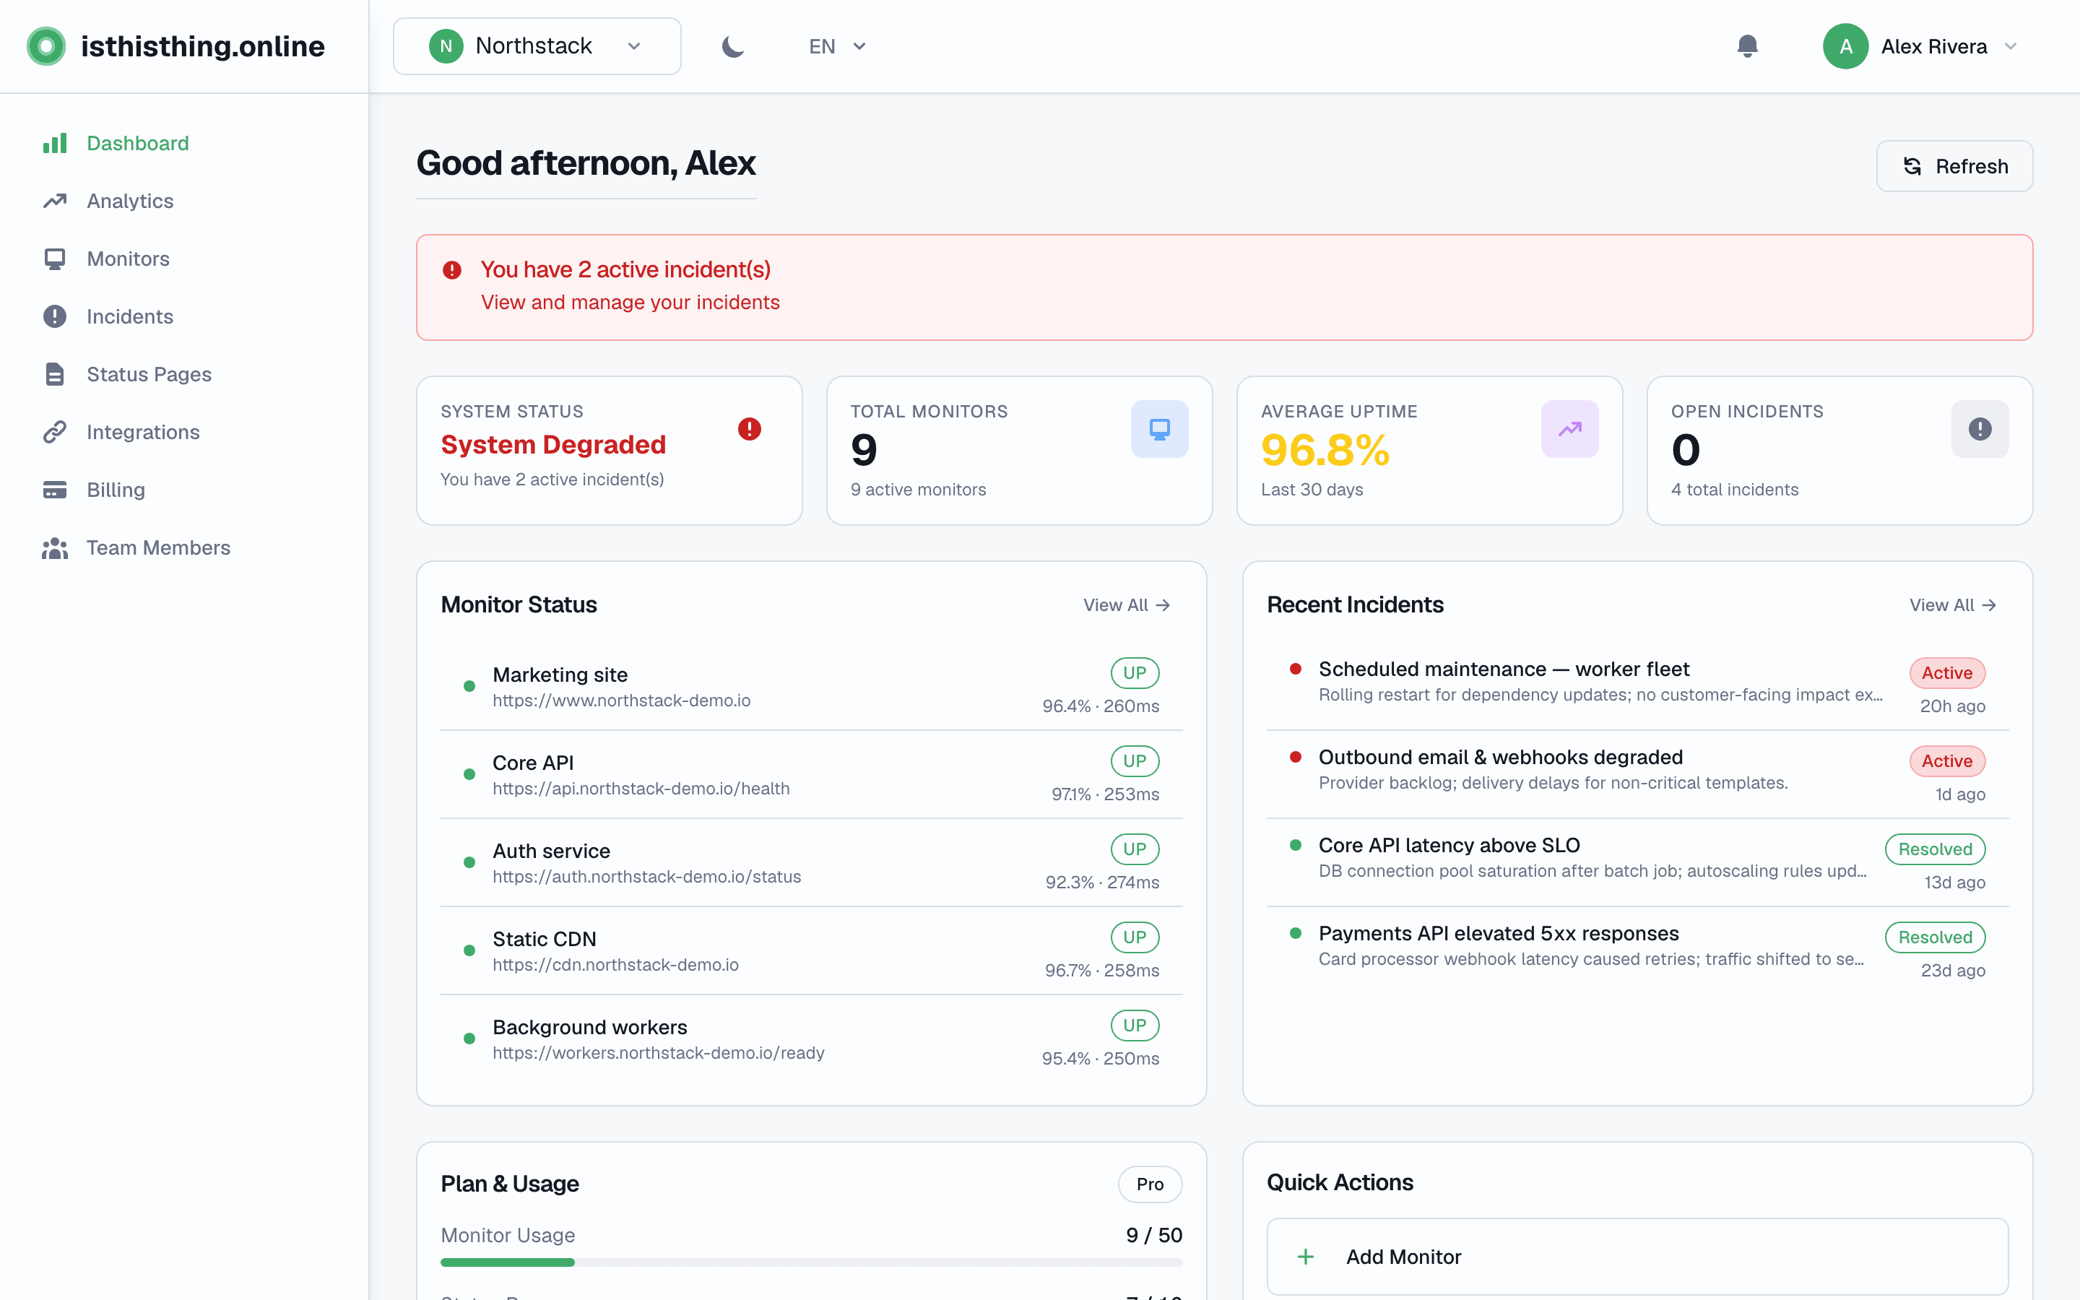Screen dimensions: 2080x1300
Task: Expand the Northstack workspace dropdown
Action: point(537,46)
